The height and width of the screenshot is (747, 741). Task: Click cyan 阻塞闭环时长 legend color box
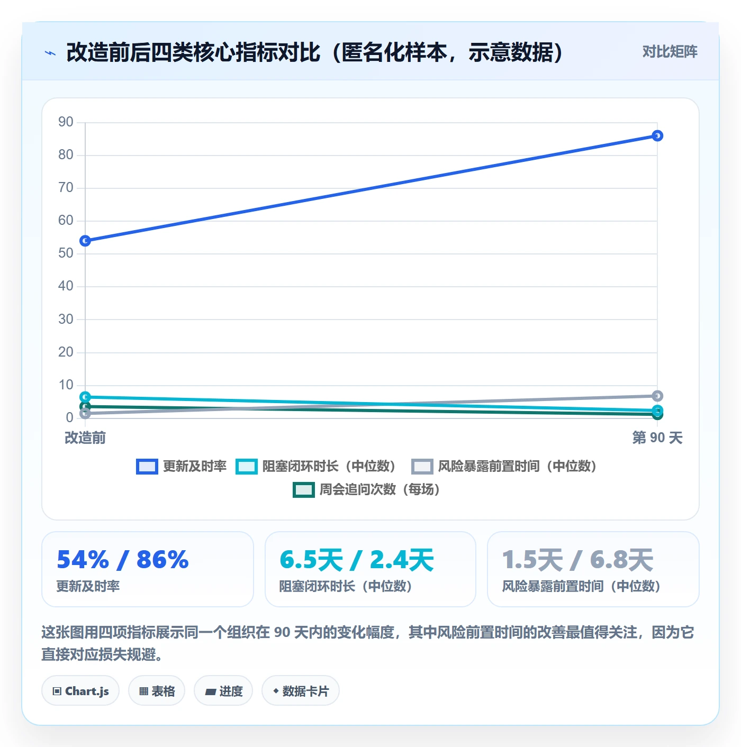pos(247,466)
